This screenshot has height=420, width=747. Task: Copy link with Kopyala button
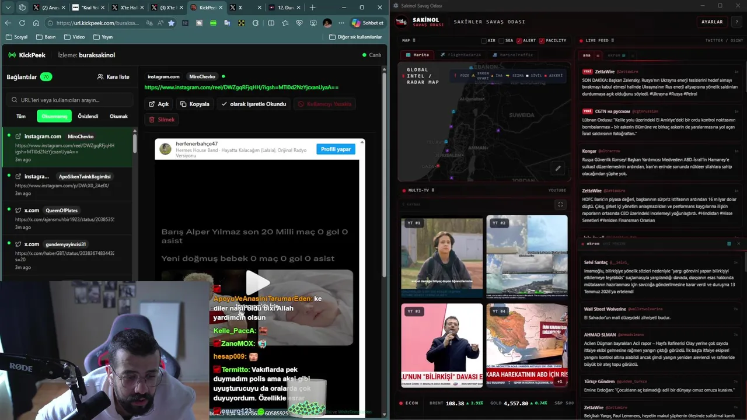click(x=195, y=104)
